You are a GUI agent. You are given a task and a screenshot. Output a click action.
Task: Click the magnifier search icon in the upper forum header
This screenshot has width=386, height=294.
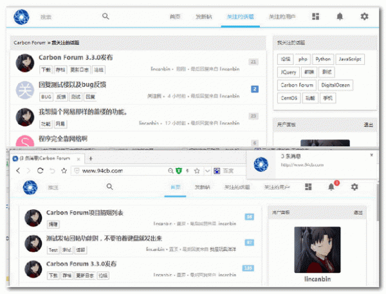point(106,17)
